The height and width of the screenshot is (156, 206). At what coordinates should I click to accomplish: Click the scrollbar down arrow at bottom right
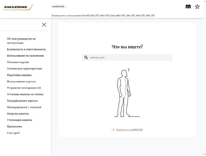(205, 155)
